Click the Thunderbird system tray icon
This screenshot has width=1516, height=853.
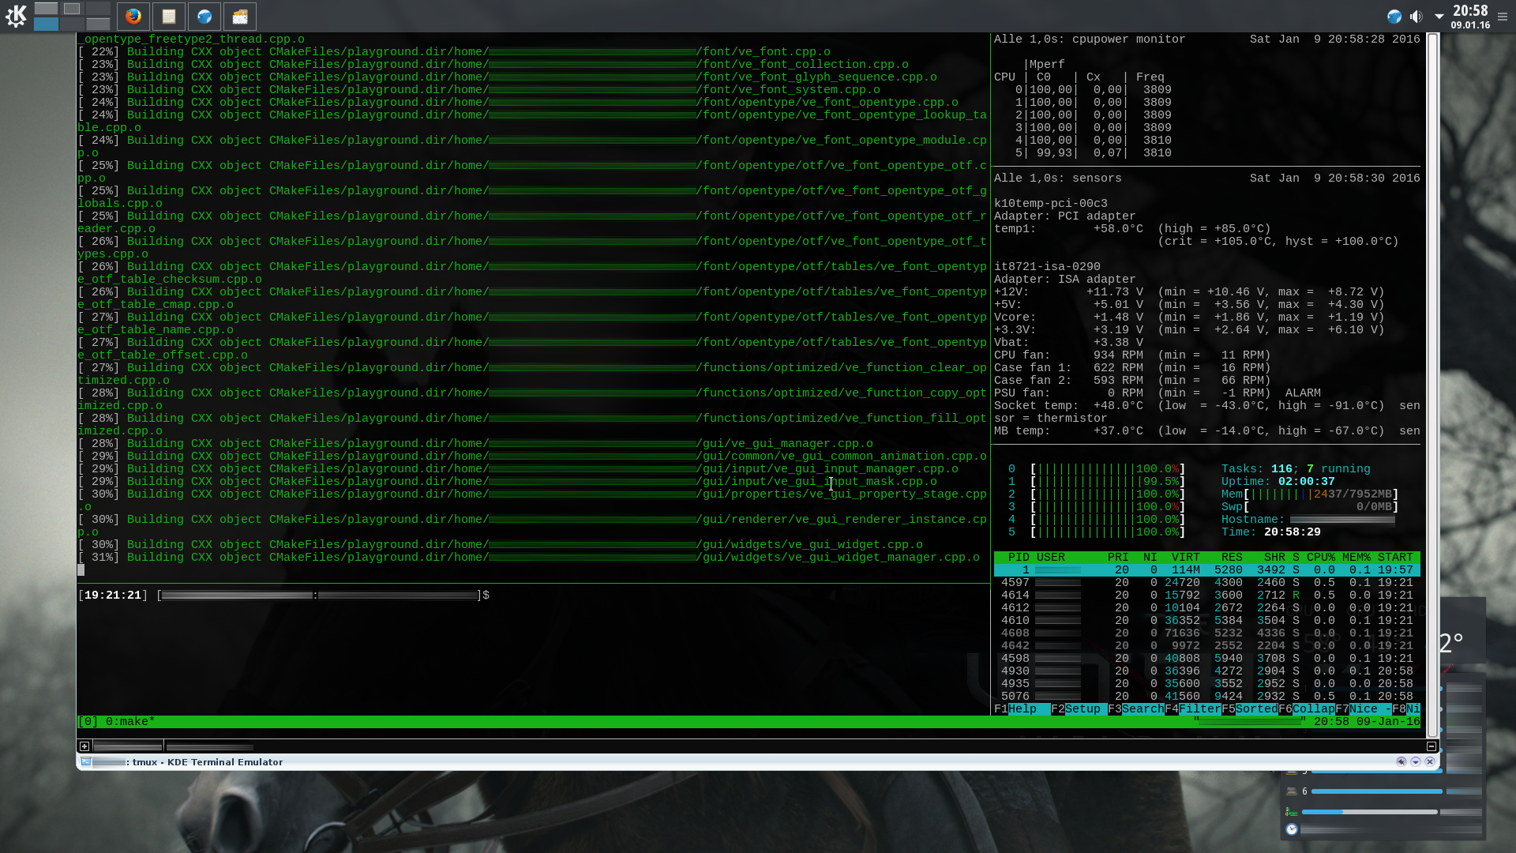click(x=1394, y=17)
